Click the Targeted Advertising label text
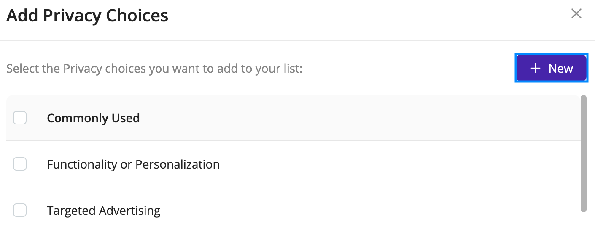This screenshot has width=595, height=232. (x=104, y=211)
